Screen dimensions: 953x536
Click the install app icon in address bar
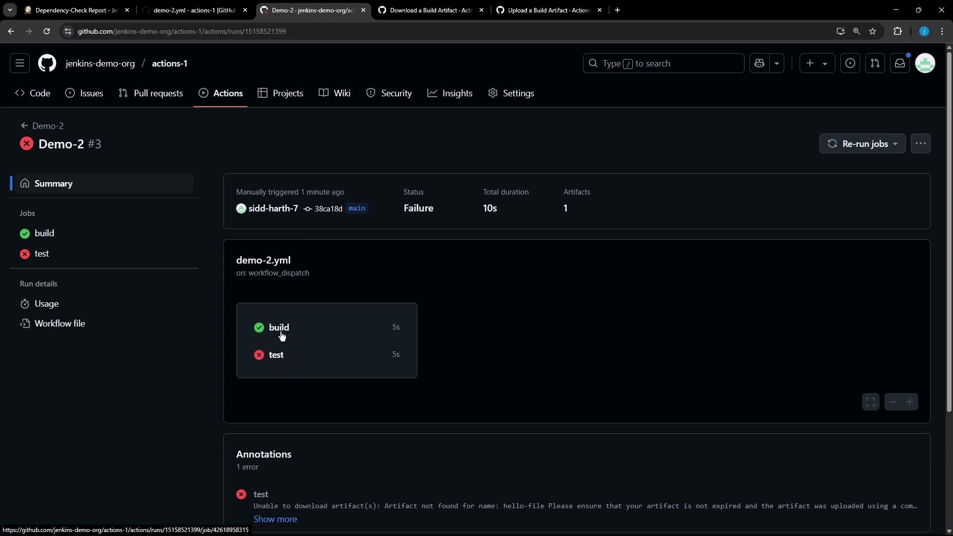tap(840, 31)
